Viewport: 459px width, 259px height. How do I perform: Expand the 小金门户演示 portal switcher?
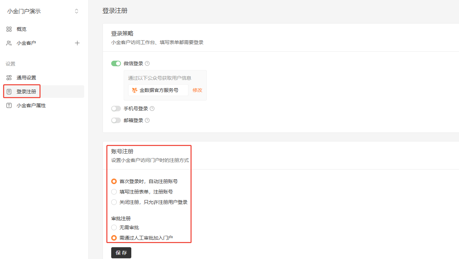[77, 11]
